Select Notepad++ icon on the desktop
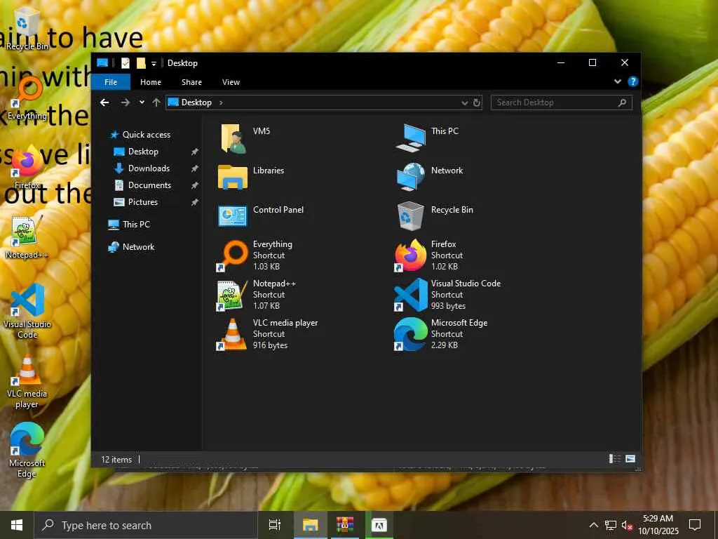 [x=27, y=237]
